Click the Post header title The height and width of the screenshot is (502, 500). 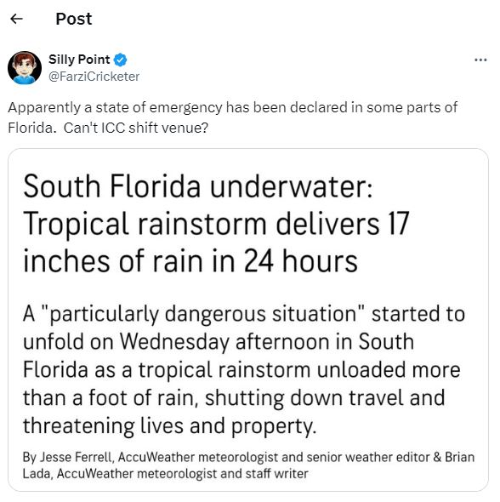(74, 19)
